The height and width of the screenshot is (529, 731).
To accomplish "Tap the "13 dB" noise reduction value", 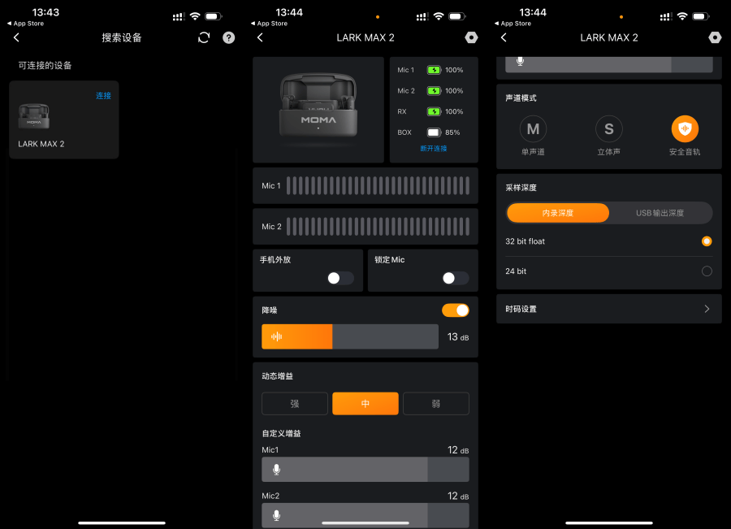I will (x=458, y=336).
